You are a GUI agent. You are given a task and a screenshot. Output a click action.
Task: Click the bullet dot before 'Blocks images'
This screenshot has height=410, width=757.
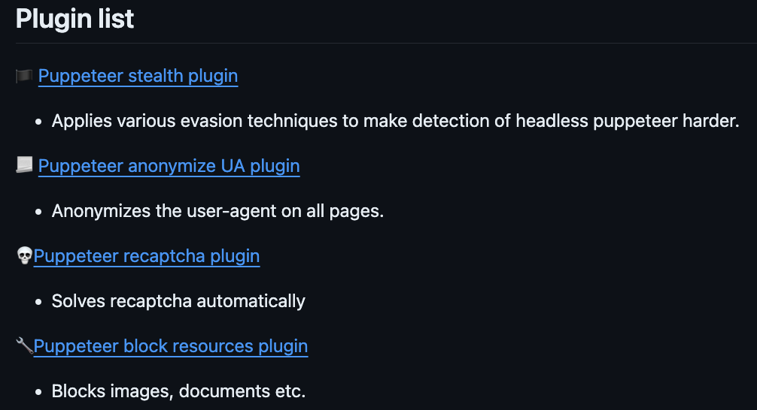[x=38, y=392]
